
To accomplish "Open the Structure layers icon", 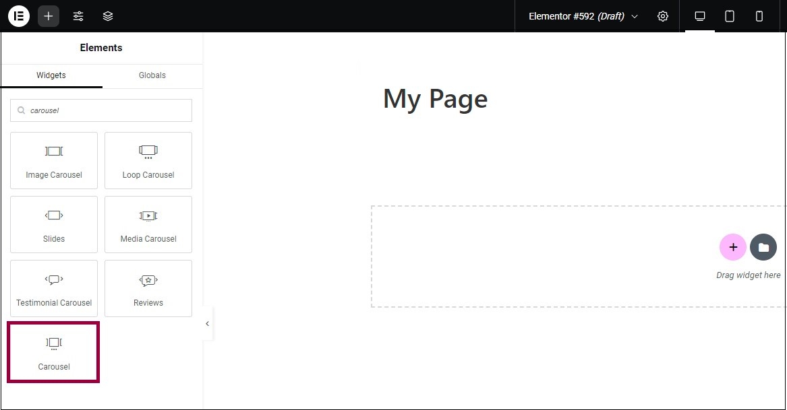I will pyautogui.click(x=108, y=16).
